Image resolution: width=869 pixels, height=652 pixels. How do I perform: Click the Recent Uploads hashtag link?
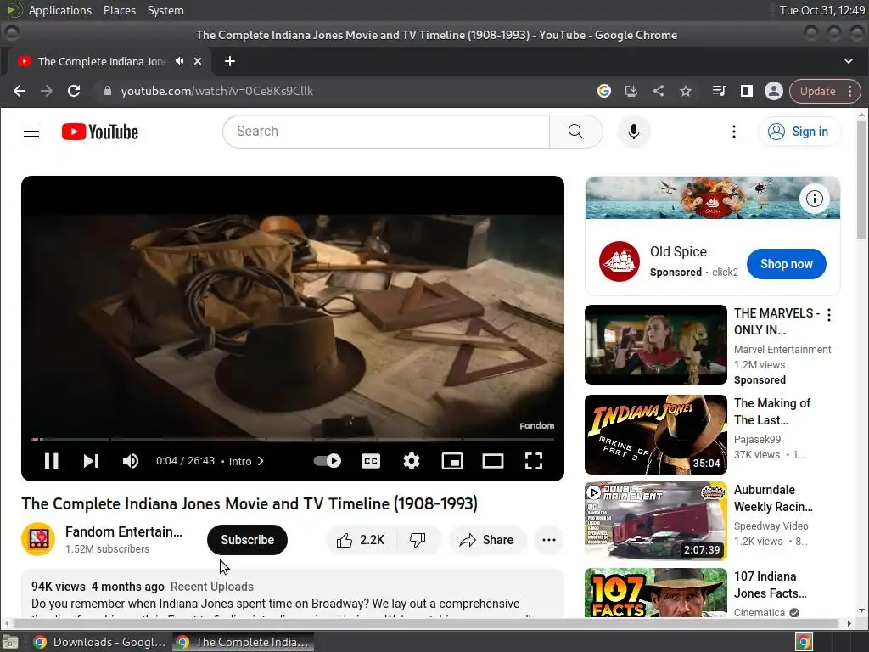point(211,587)
